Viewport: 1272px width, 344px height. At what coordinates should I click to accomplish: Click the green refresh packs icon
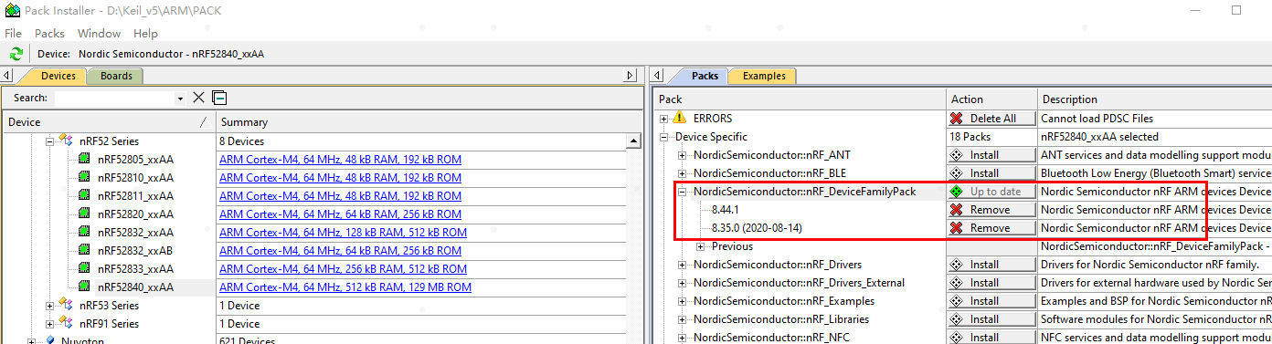[x=16, y=55]
